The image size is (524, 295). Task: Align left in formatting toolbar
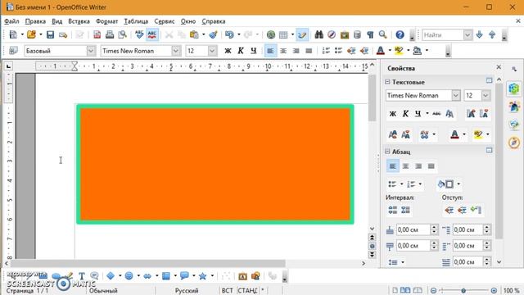(x=270, y=51)
